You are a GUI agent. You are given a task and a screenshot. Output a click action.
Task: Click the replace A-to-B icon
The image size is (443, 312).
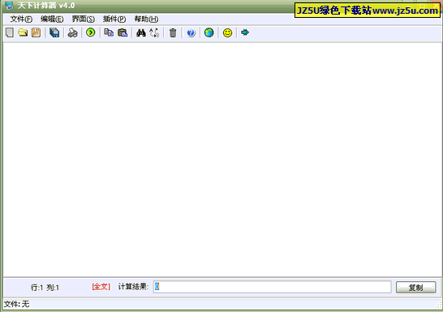[x=154, y=32]
